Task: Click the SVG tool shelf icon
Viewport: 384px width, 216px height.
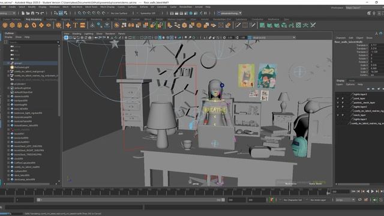Action: tap(83, 25)
